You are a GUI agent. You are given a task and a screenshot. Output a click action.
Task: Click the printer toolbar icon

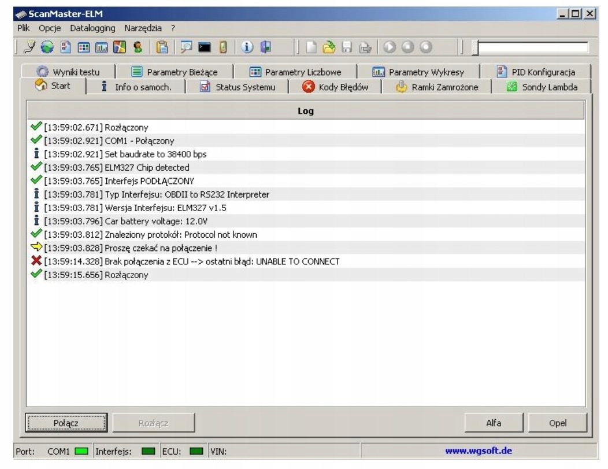point(365,47)
